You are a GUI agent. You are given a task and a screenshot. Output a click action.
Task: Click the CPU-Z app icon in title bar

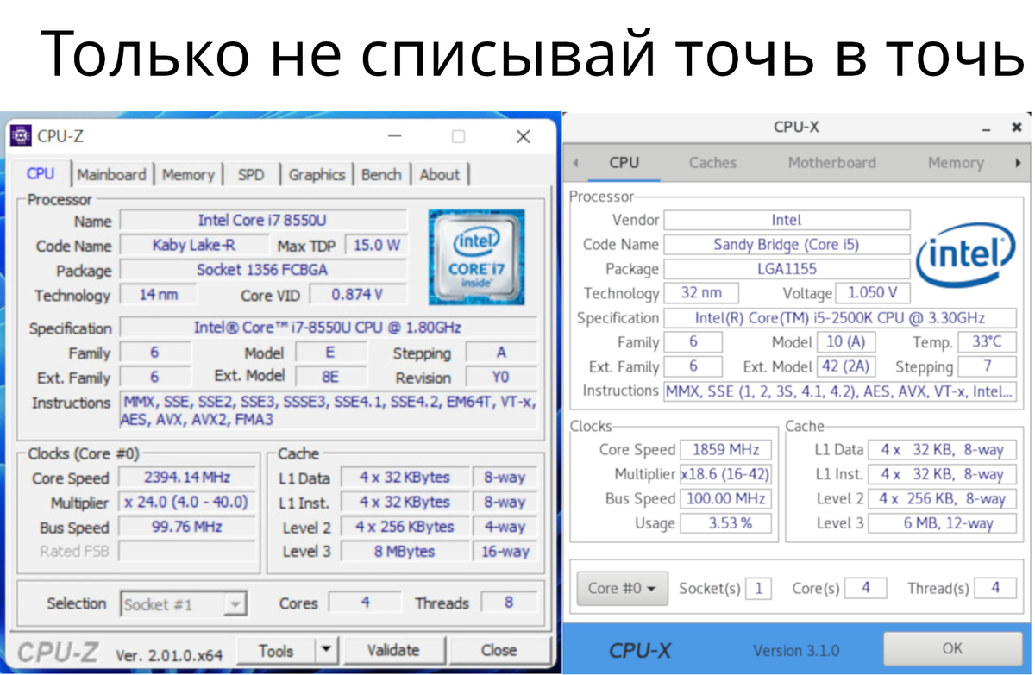click(x=21, y=136)
